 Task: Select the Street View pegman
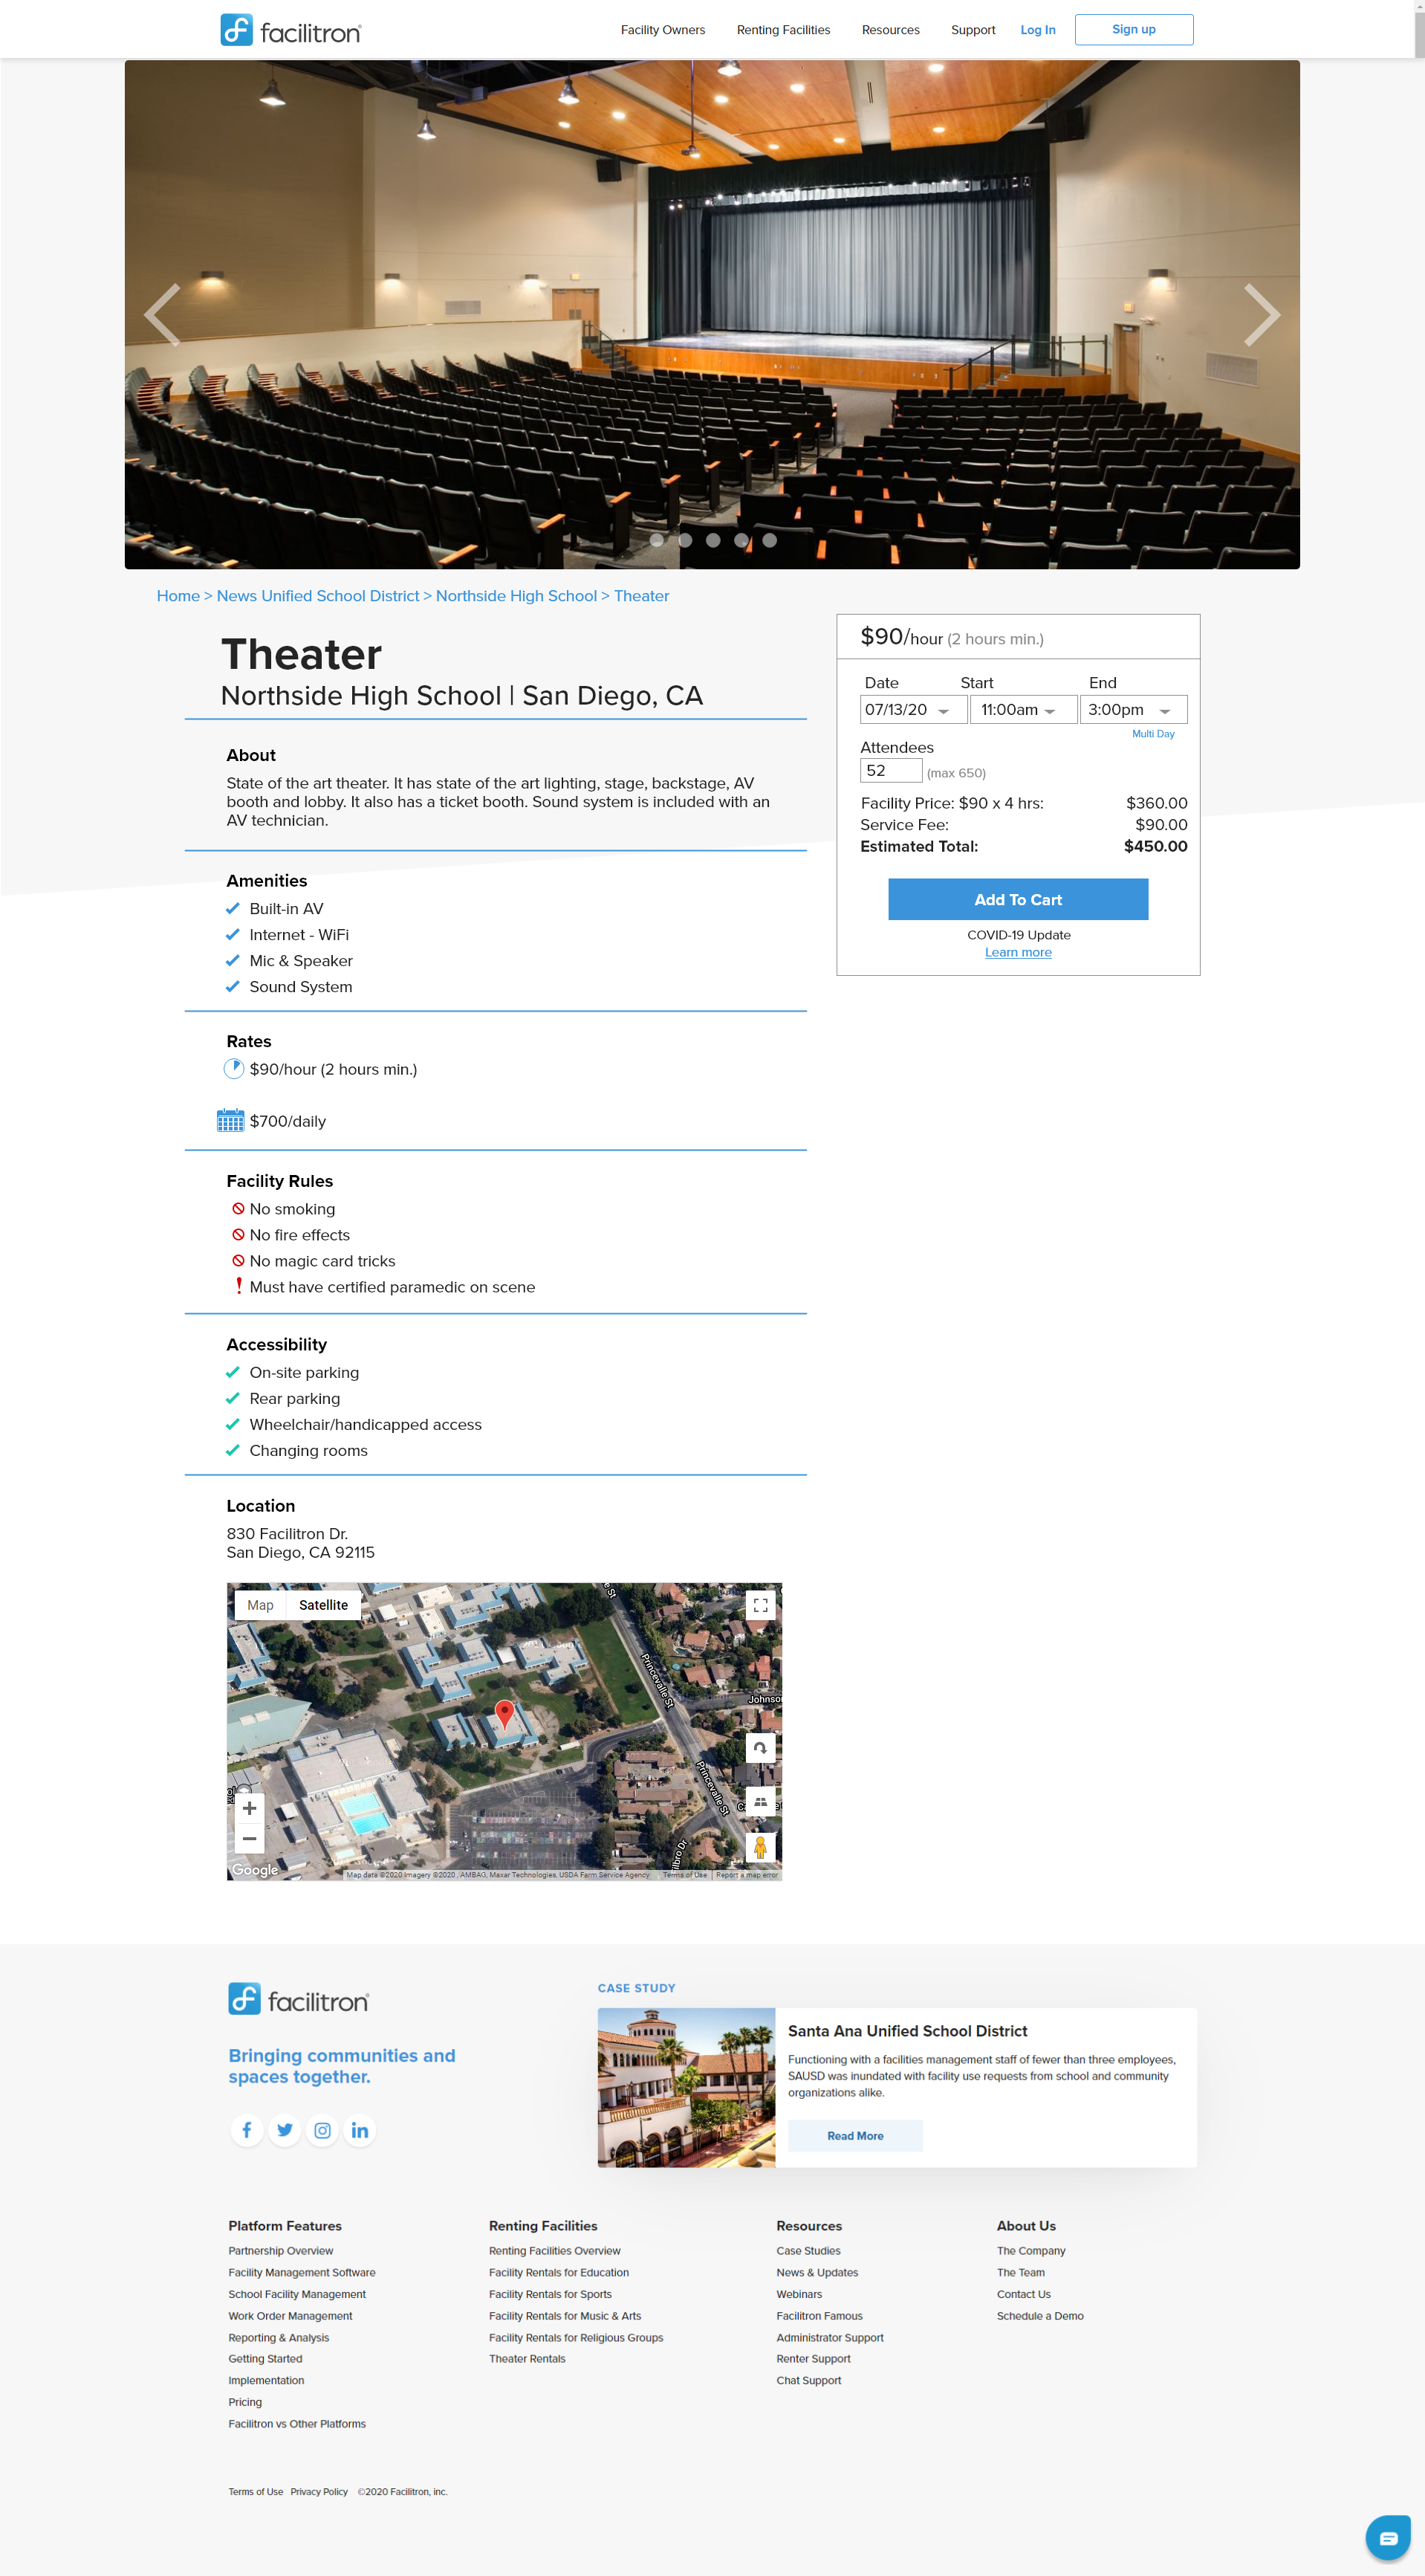click(x=760, y=1847)
